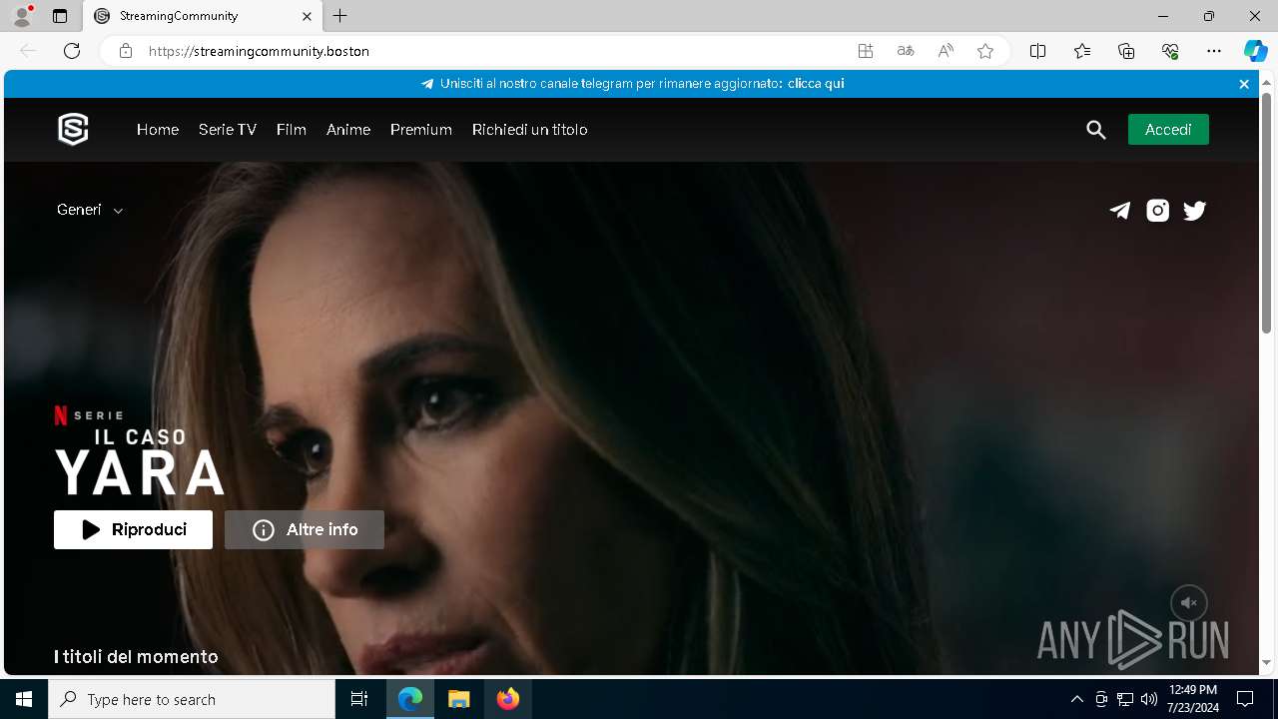This screenshot has width=1278, height=719.
Task: Click the browser profile icon
Action: pos(22,16)
